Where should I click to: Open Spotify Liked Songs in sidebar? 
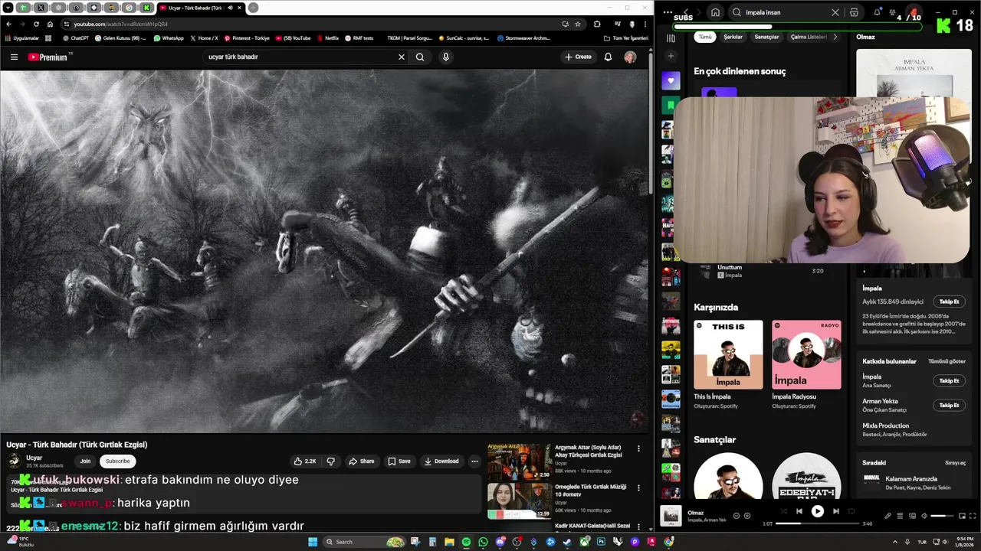(671, 81)
